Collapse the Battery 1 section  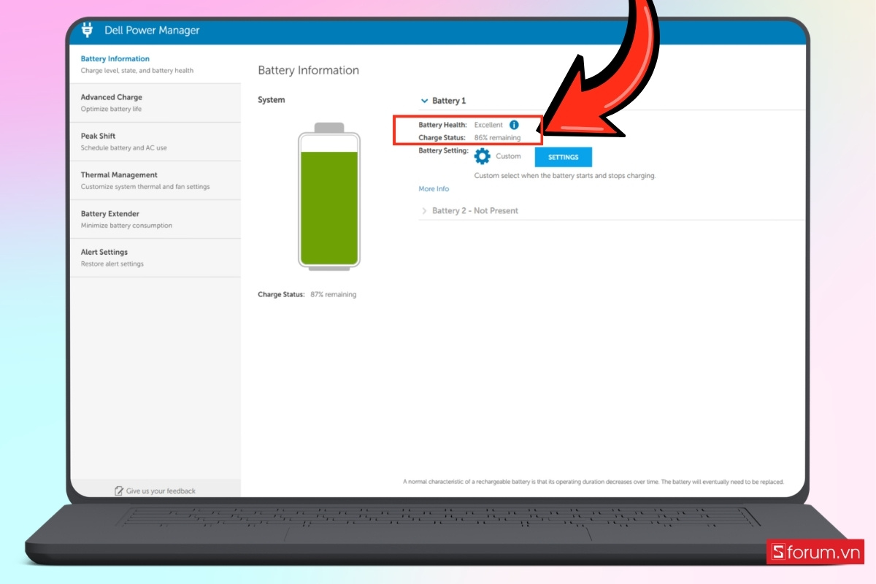[x=424, y=101]
